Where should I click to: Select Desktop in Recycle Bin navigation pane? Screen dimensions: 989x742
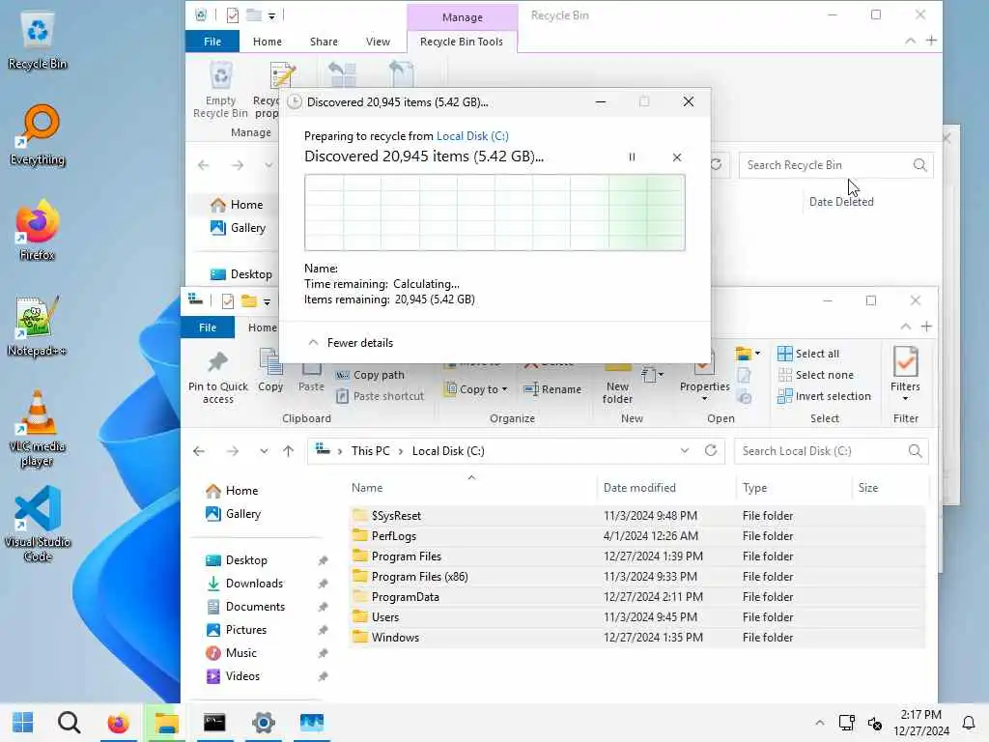[x=240, y=274]
